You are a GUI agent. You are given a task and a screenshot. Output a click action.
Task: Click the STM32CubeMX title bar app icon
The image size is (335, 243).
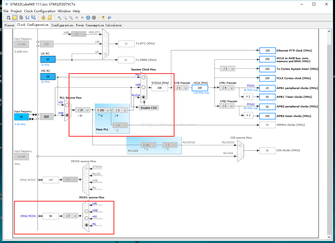pos(6,4)
